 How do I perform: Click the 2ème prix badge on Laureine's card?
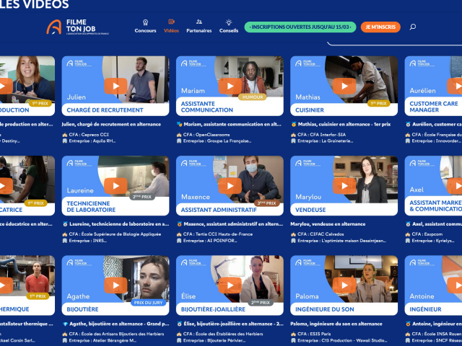[x=142, y=197]
